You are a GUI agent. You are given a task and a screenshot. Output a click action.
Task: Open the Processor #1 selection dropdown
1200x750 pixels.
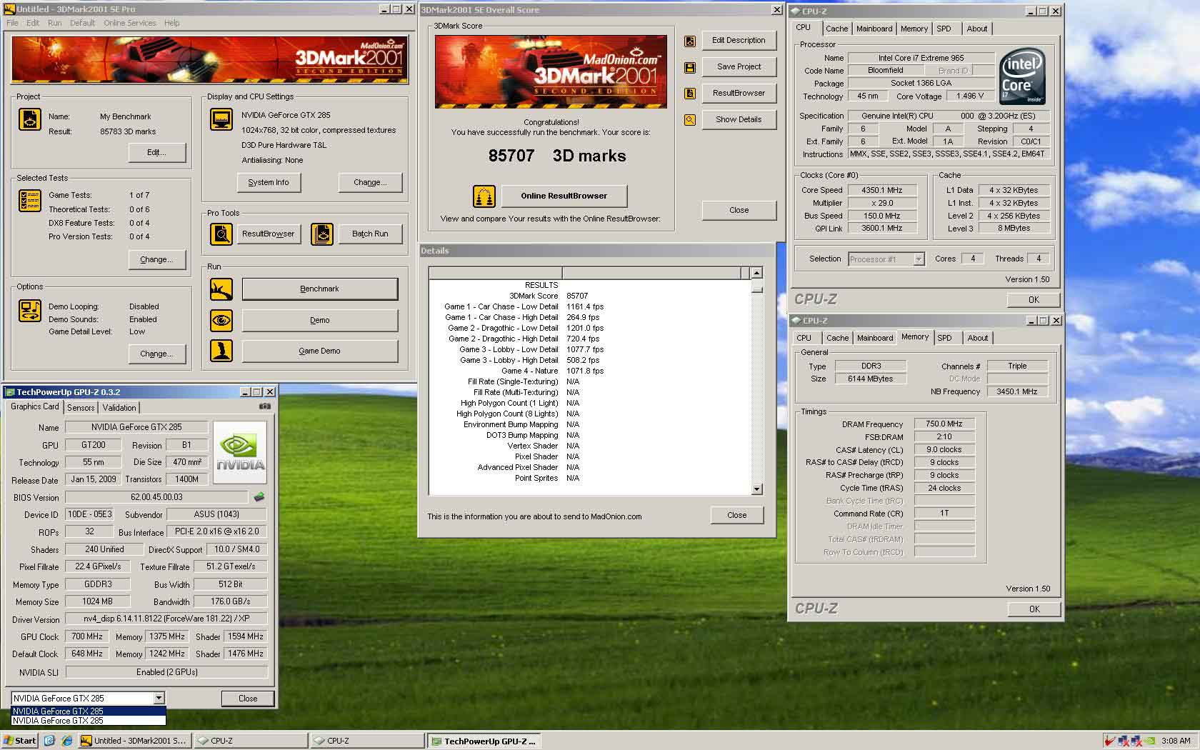click(919, 259)
